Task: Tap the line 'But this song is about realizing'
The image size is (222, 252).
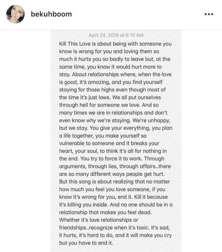Action: (115, 182)
